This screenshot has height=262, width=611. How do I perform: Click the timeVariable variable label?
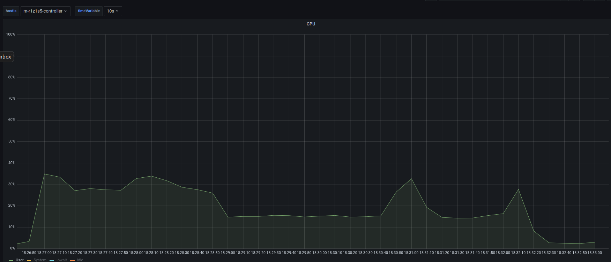coord(89,11)
